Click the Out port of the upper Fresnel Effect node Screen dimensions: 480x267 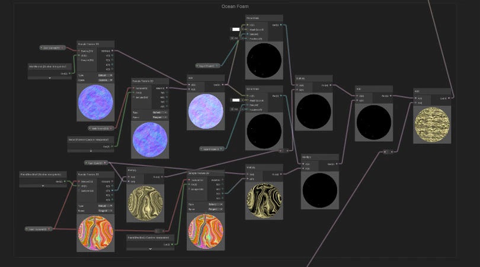280,26
